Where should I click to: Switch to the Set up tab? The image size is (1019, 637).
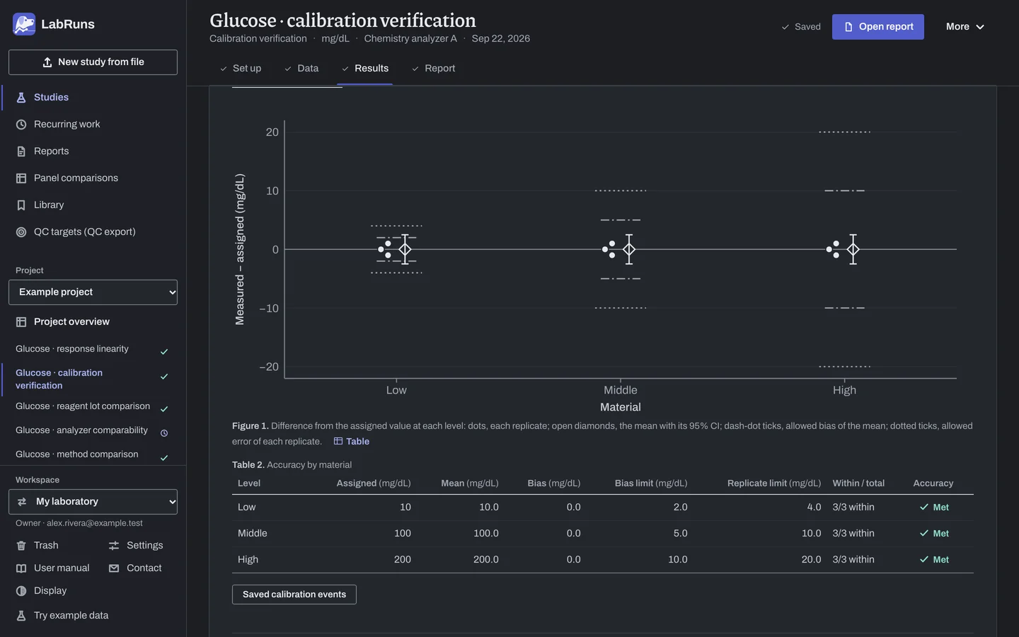coord(241,69)
